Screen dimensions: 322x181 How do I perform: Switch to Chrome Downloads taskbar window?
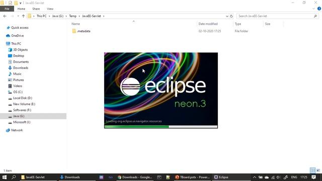(135, 177)
